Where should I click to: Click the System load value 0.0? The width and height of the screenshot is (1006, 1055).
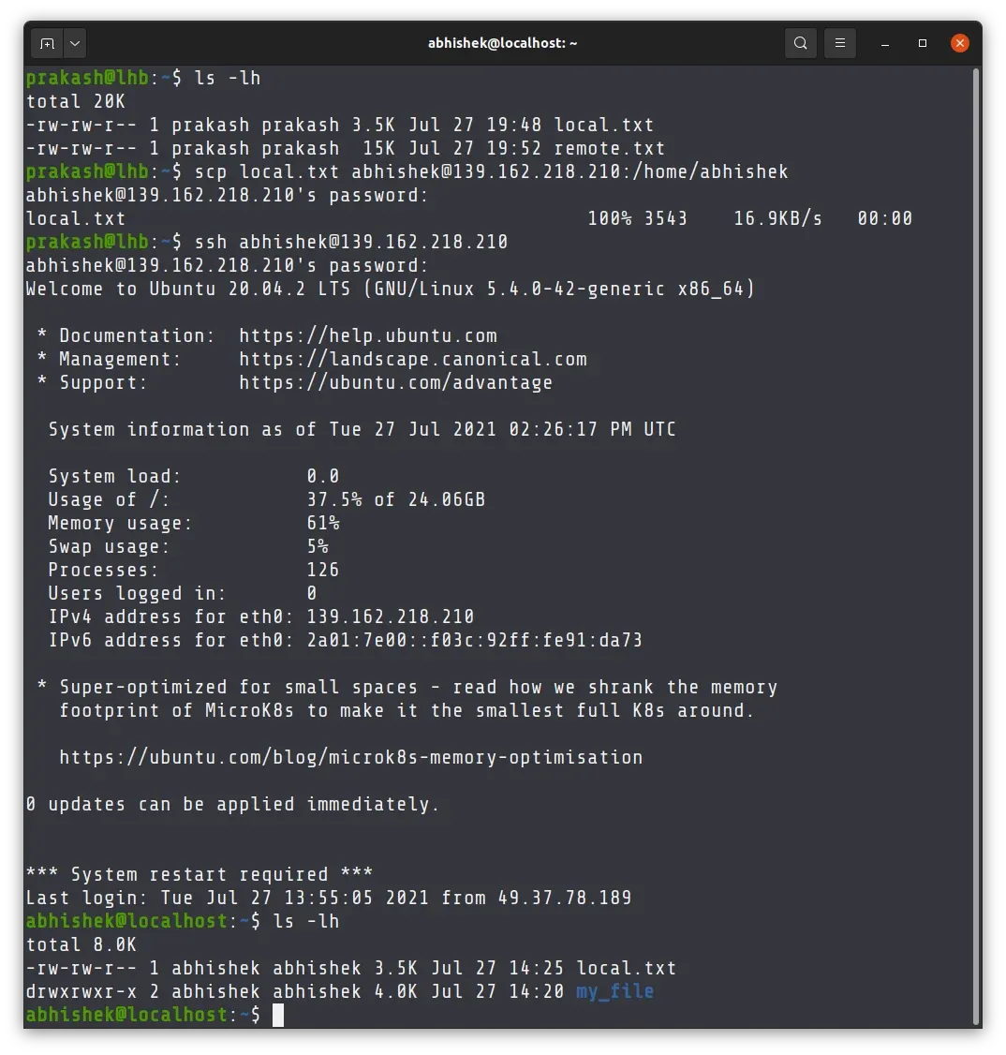pyautogui.click(x=323, y=476)
